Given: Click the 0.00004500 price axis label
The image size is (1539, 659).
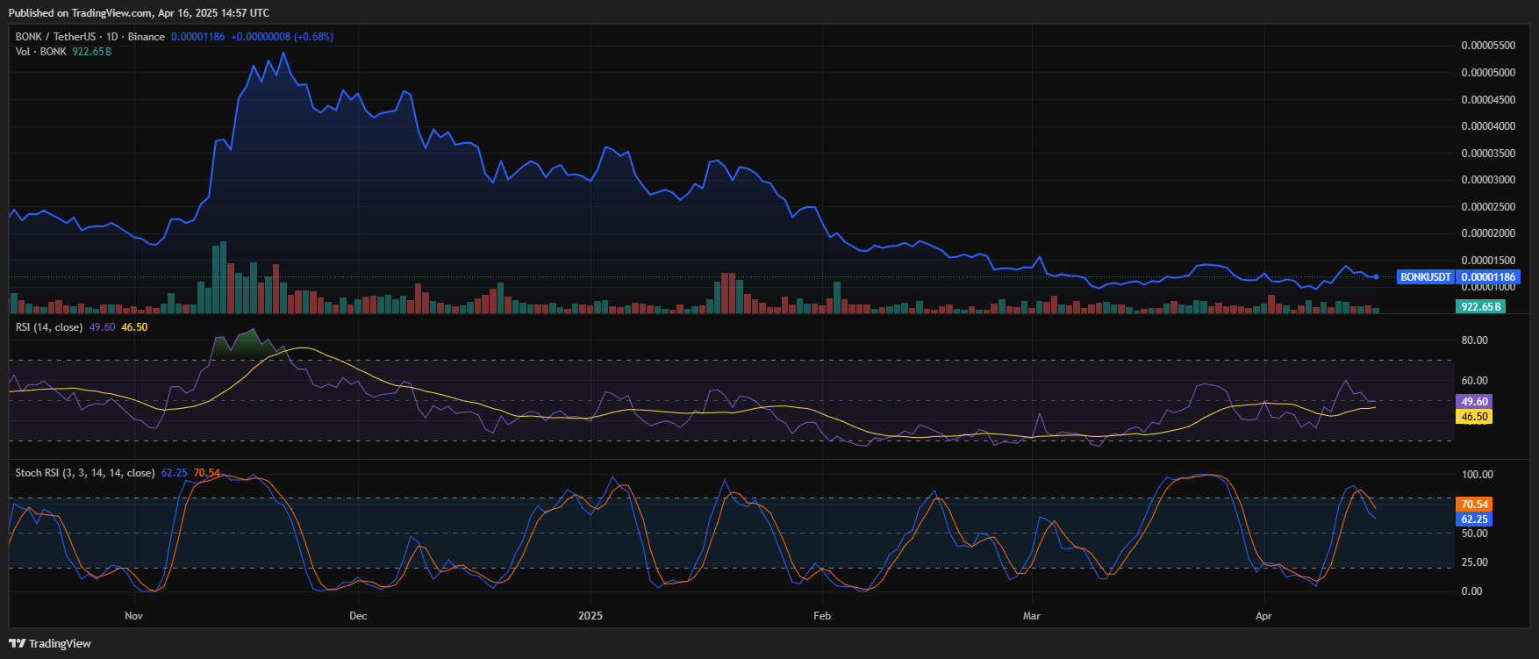Looking at the screenshot, I should pyautogui.click(x=1488, y=100).
